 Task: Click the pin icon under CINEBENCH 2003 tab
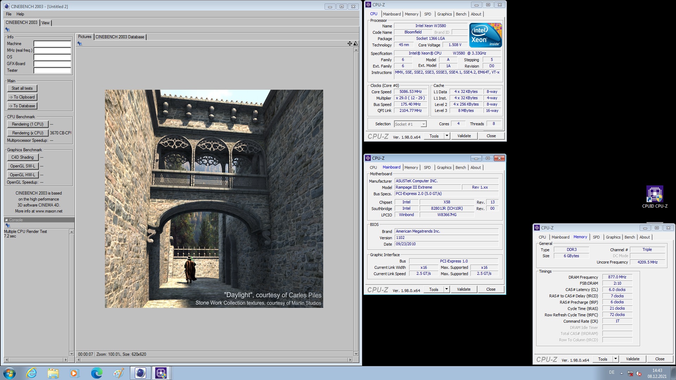[7, 30]
